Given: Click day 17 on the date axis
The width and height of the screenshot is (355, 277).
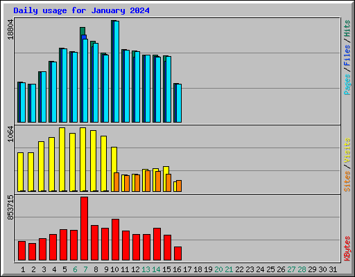Looking at the screenshot, I should 187,269.
